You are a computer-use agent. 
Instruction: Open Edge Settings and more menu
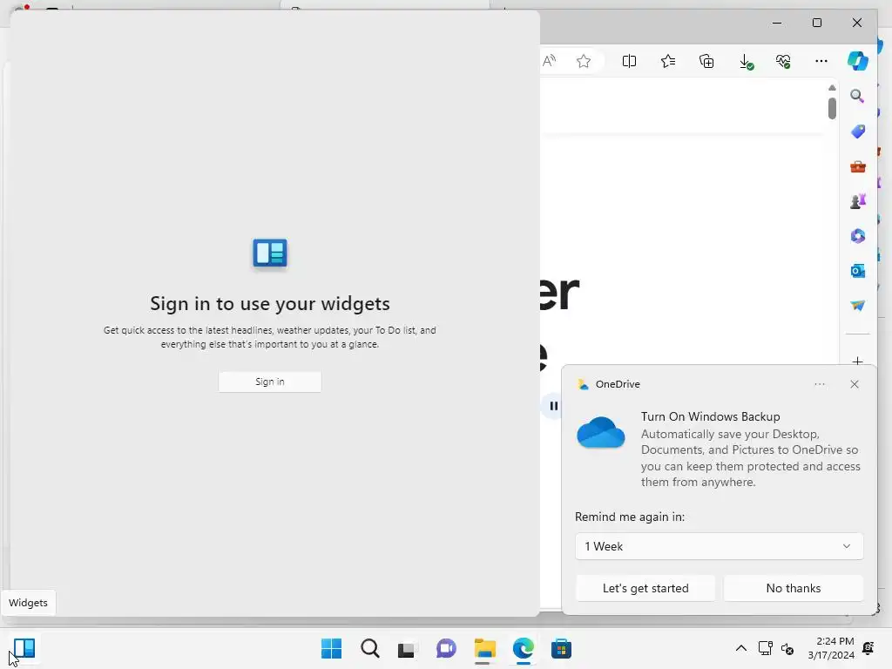click(821, 61)
